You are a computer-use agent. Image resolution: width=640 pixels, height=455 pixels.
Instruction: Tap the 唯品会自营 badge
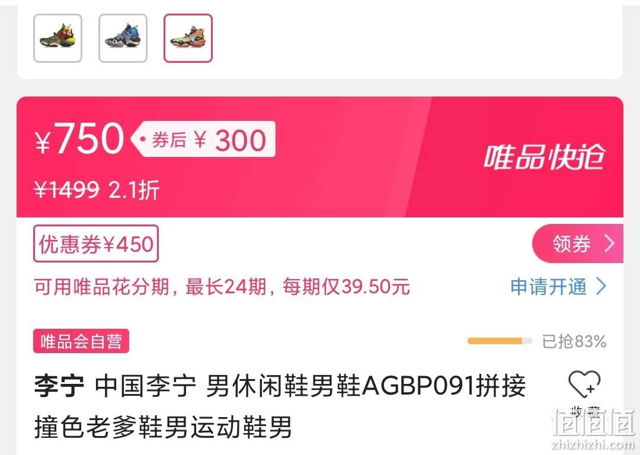81,341
